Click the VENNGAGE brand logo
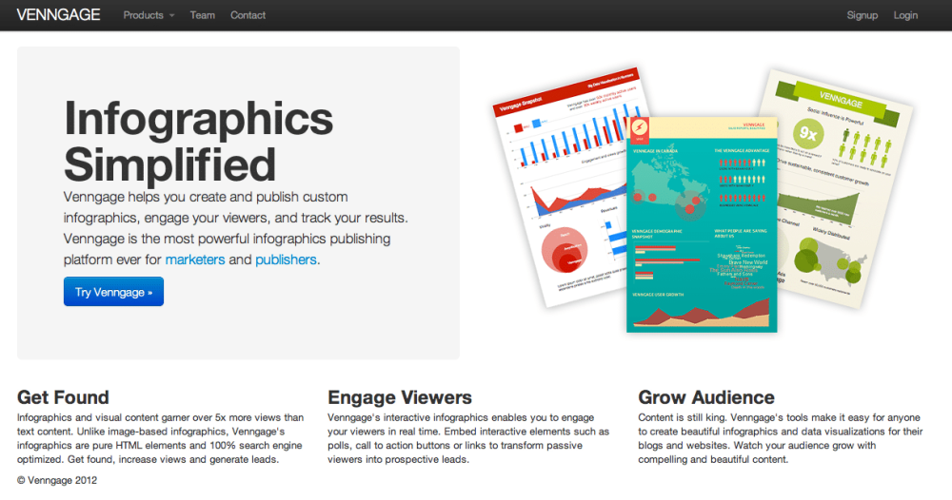The height and width of the screenshot is (500, 952). point(58,15)
